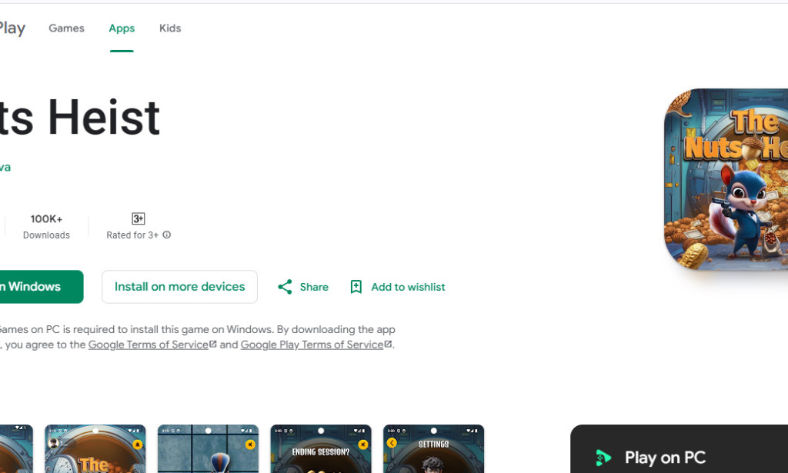Screen dimensions: 788x473
Task: Click the external link icon after Google Play Terms of Service
Action: click(x=388, y=345)
